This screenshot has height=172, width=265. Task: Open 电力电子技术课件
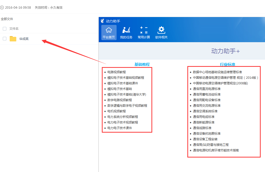(x=120, y=128)
